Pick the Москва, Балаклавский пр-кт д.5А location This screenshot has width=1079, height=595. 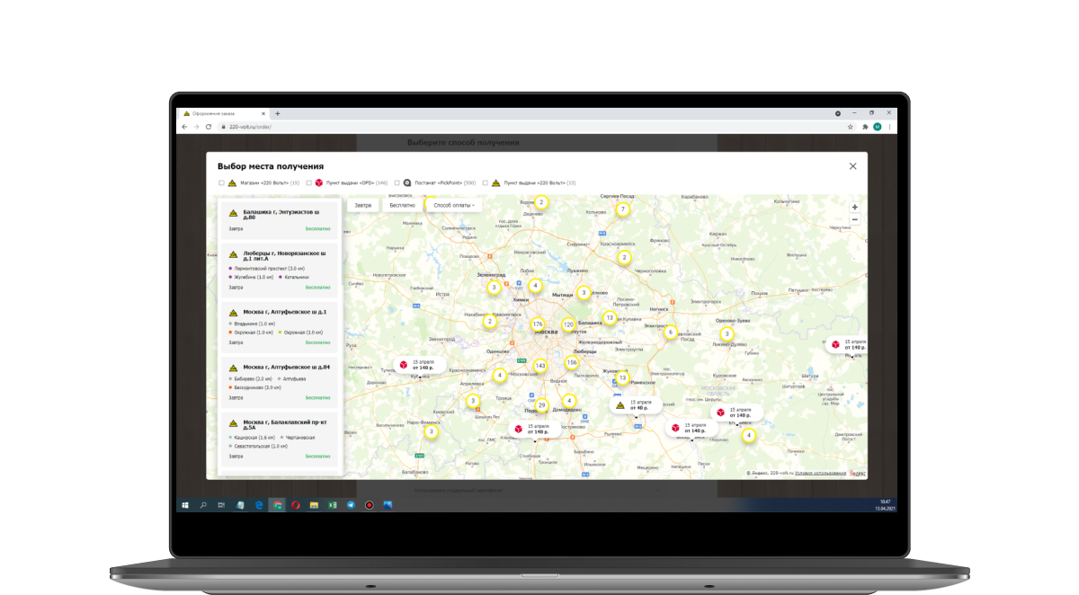pos(280,440)
